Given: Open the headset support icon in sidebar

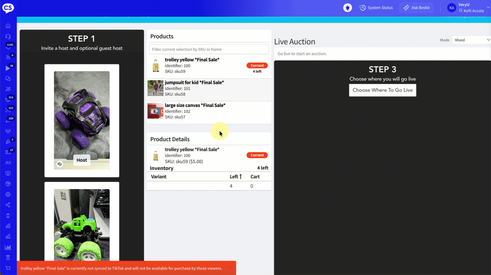Looking at the screenshot, I should [8, 36].
